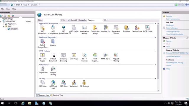Open .NET Authorization Rules feature
The width and height of the screenshot is (189, 106).
point(42,30)
